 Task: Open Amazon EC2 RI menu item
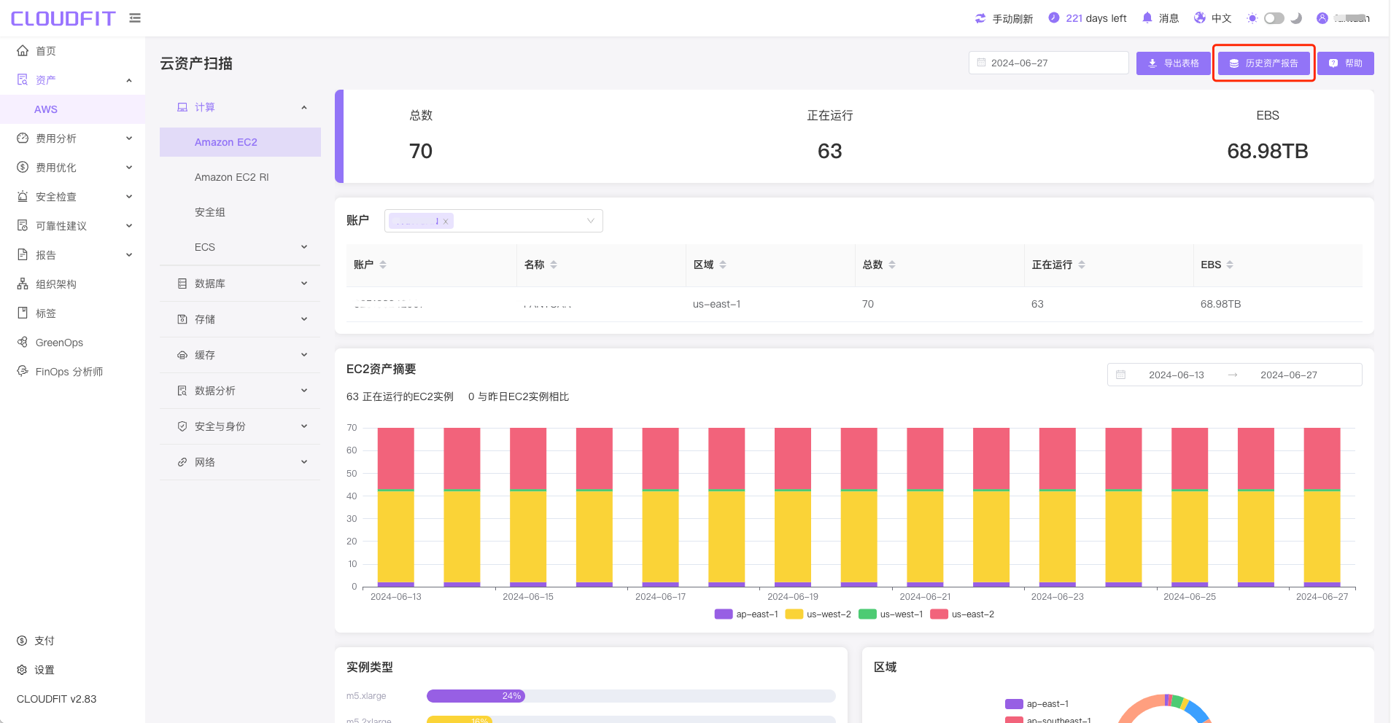pos(240,177)
